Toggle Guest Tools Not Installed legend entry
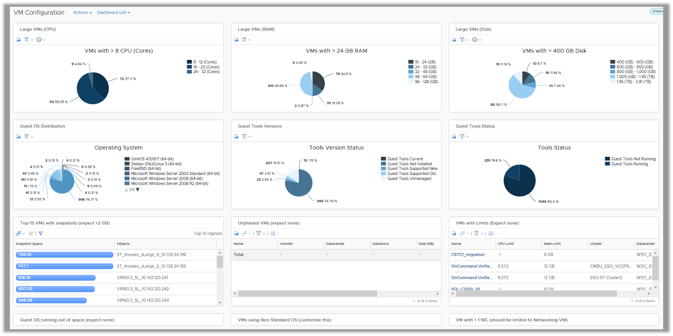 tap(409, 164)
